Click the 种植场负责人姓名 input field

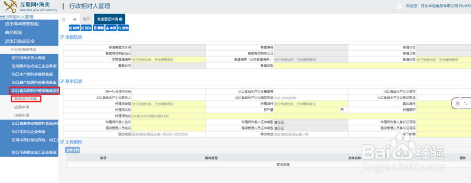(169, 122)
